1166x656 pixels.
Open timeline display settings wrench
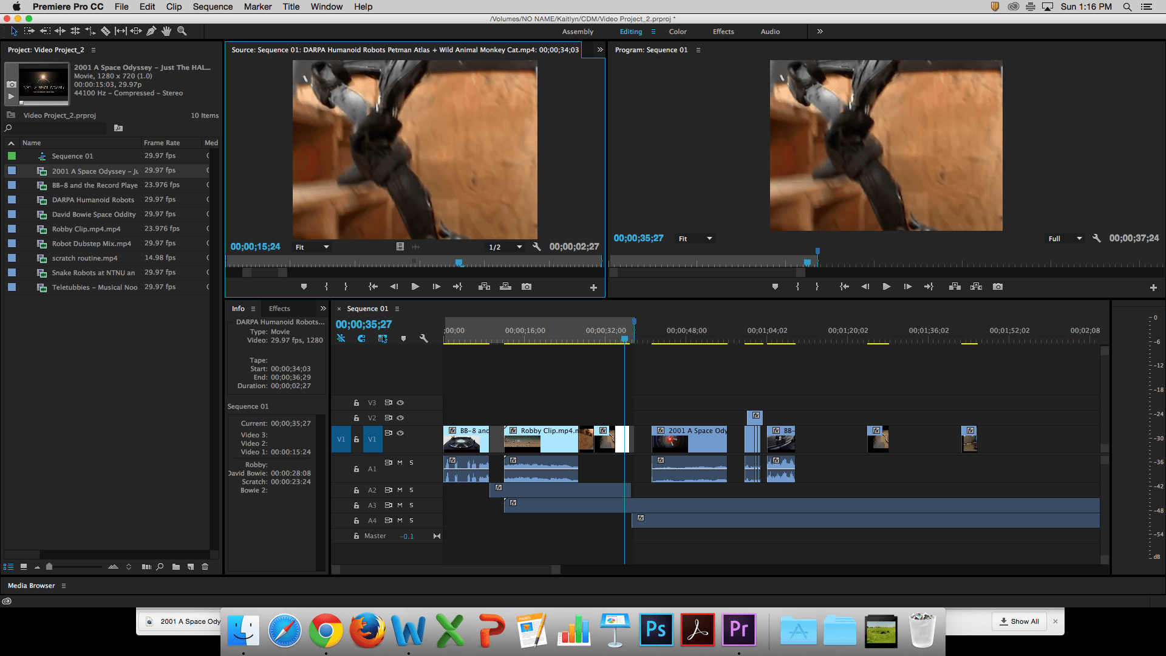[x=424, y=339]
